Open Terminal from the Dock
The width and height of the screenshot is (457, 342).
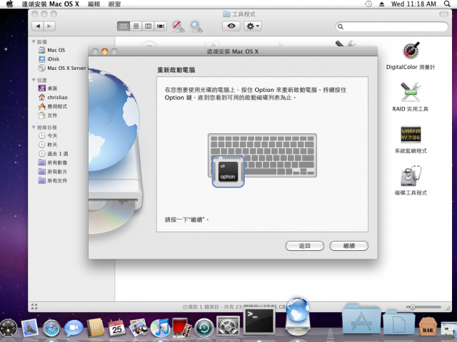259,321
